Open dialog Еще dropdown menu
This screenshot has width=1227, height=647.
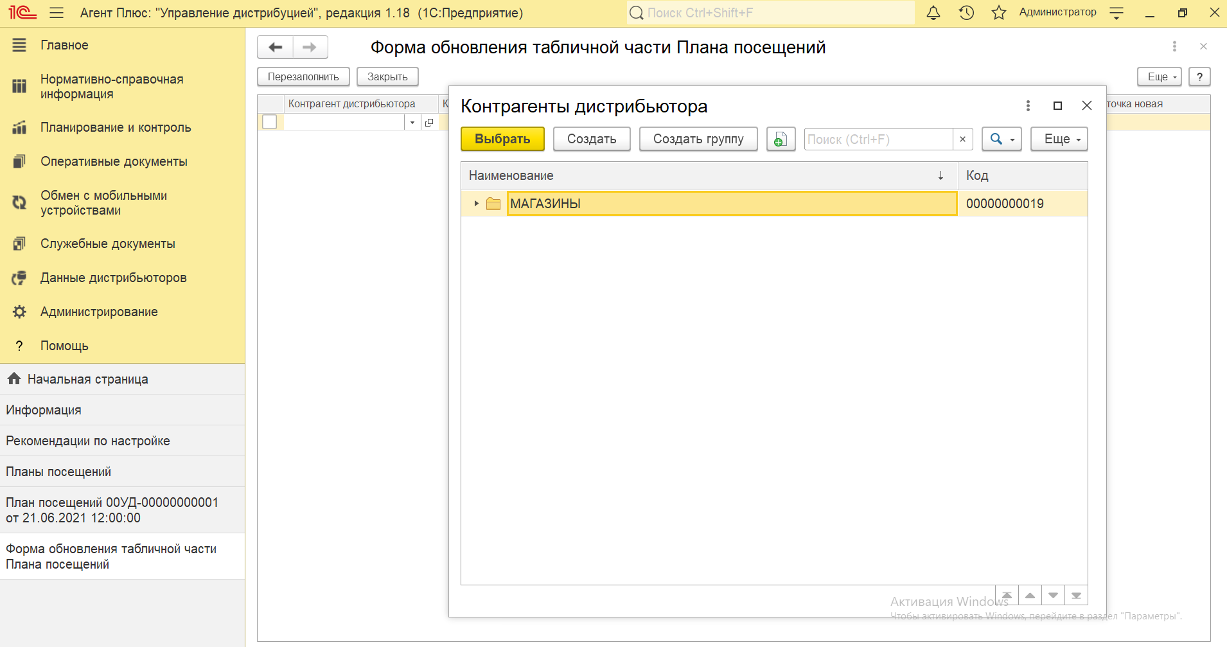point(1059,139)
